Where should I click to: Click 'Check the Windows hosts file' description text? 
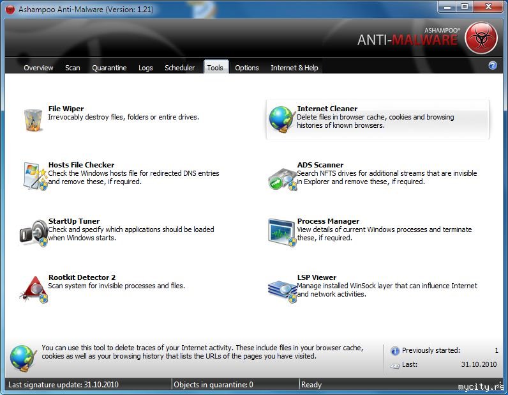click(x=134, y=178)
